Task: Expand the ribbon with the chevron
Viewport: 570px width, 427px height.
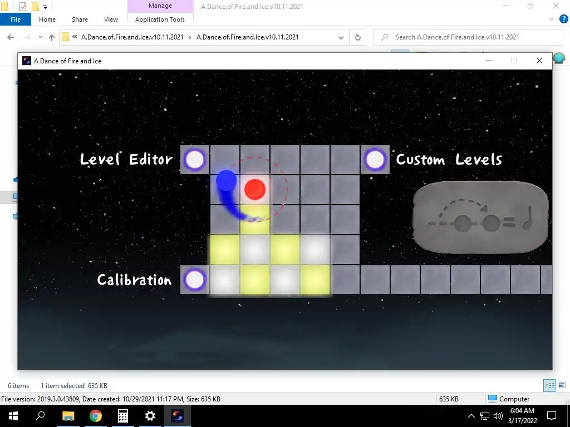Action: coord(552,19)
